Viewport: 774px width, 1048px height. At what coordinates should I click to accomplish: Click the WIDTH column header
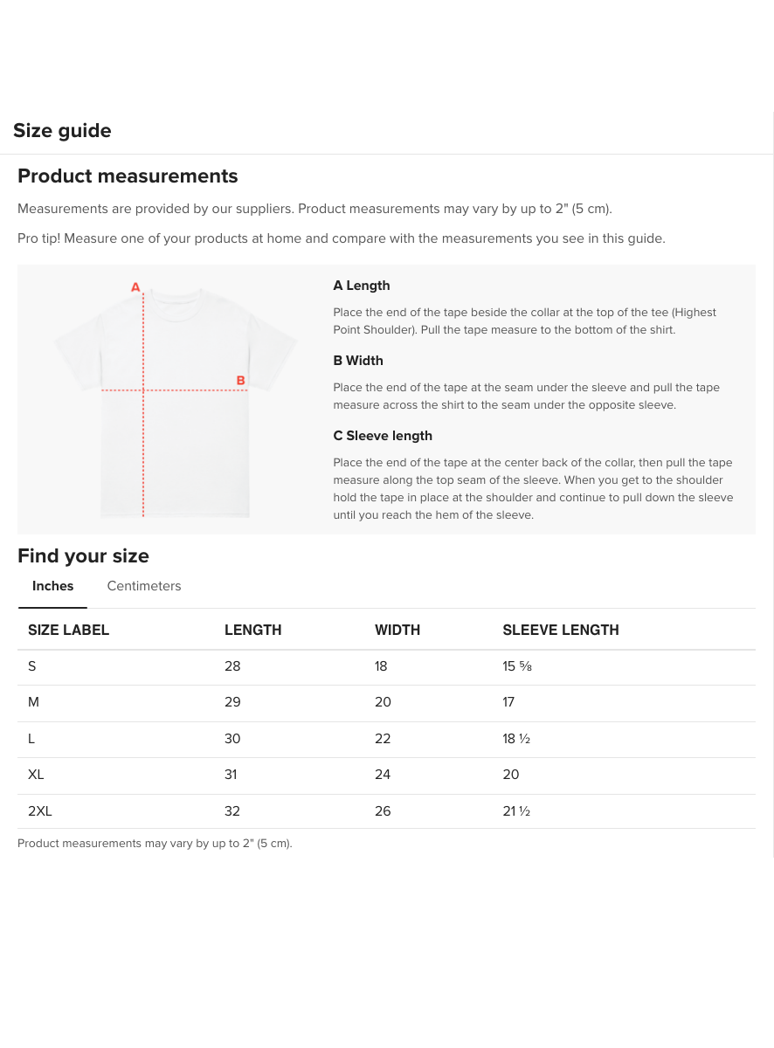tap(397, 630)
